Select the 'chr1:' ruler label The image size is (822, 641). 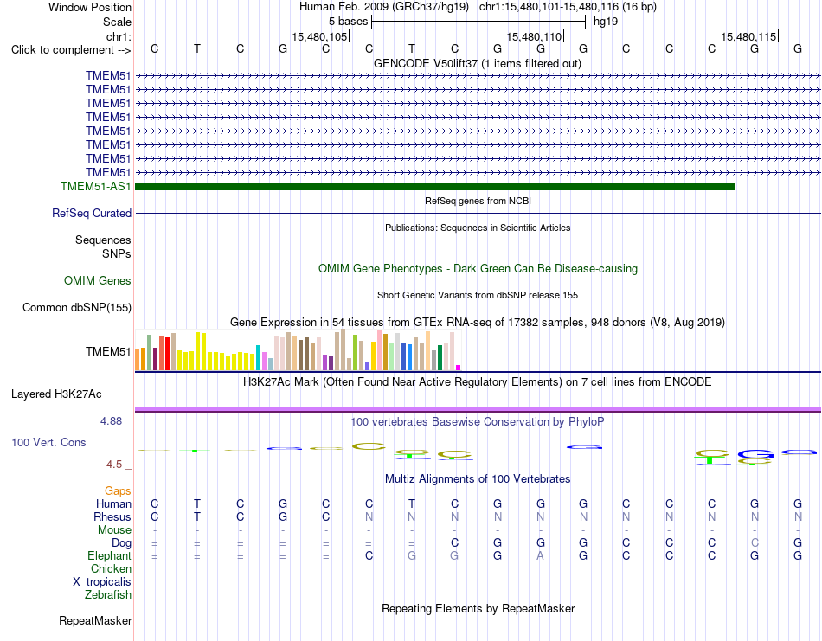119,36
